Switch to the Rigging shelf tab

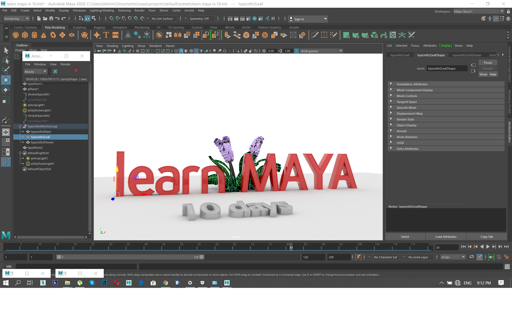[x=99, y=27]
